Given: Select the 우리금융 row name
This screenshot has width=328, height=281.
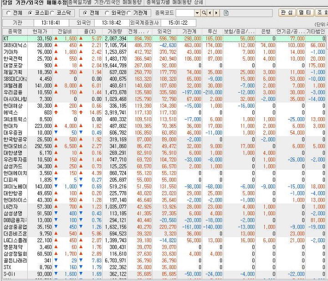Looking at the screenshot, I should click(x=13, y=92).
